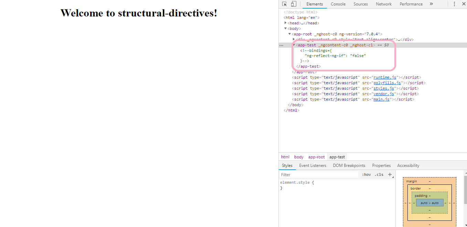
Task: Toggle the device emulation toolbar
Action: (293, 4)
